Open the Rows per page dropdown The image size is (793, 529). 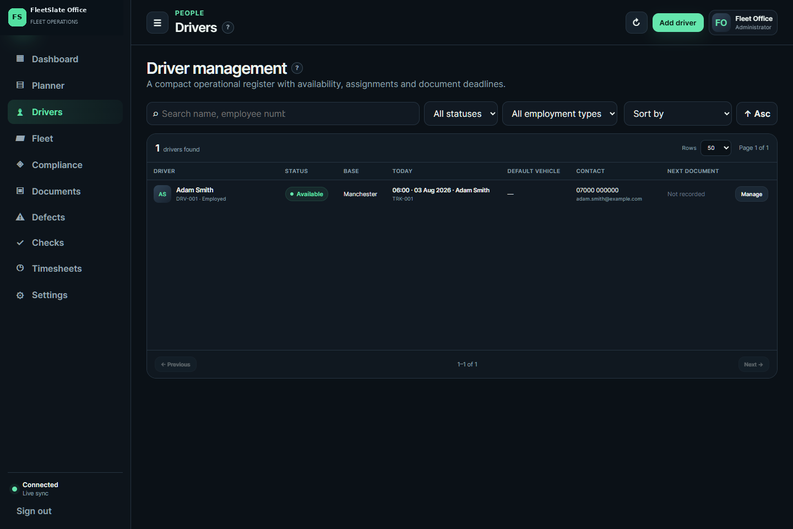coord(716,148)
